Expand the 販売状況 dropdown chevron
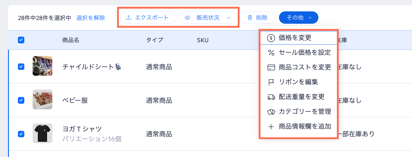Viewport: 412px width, 157px height. pyautogui.click(x=228, y=18)
